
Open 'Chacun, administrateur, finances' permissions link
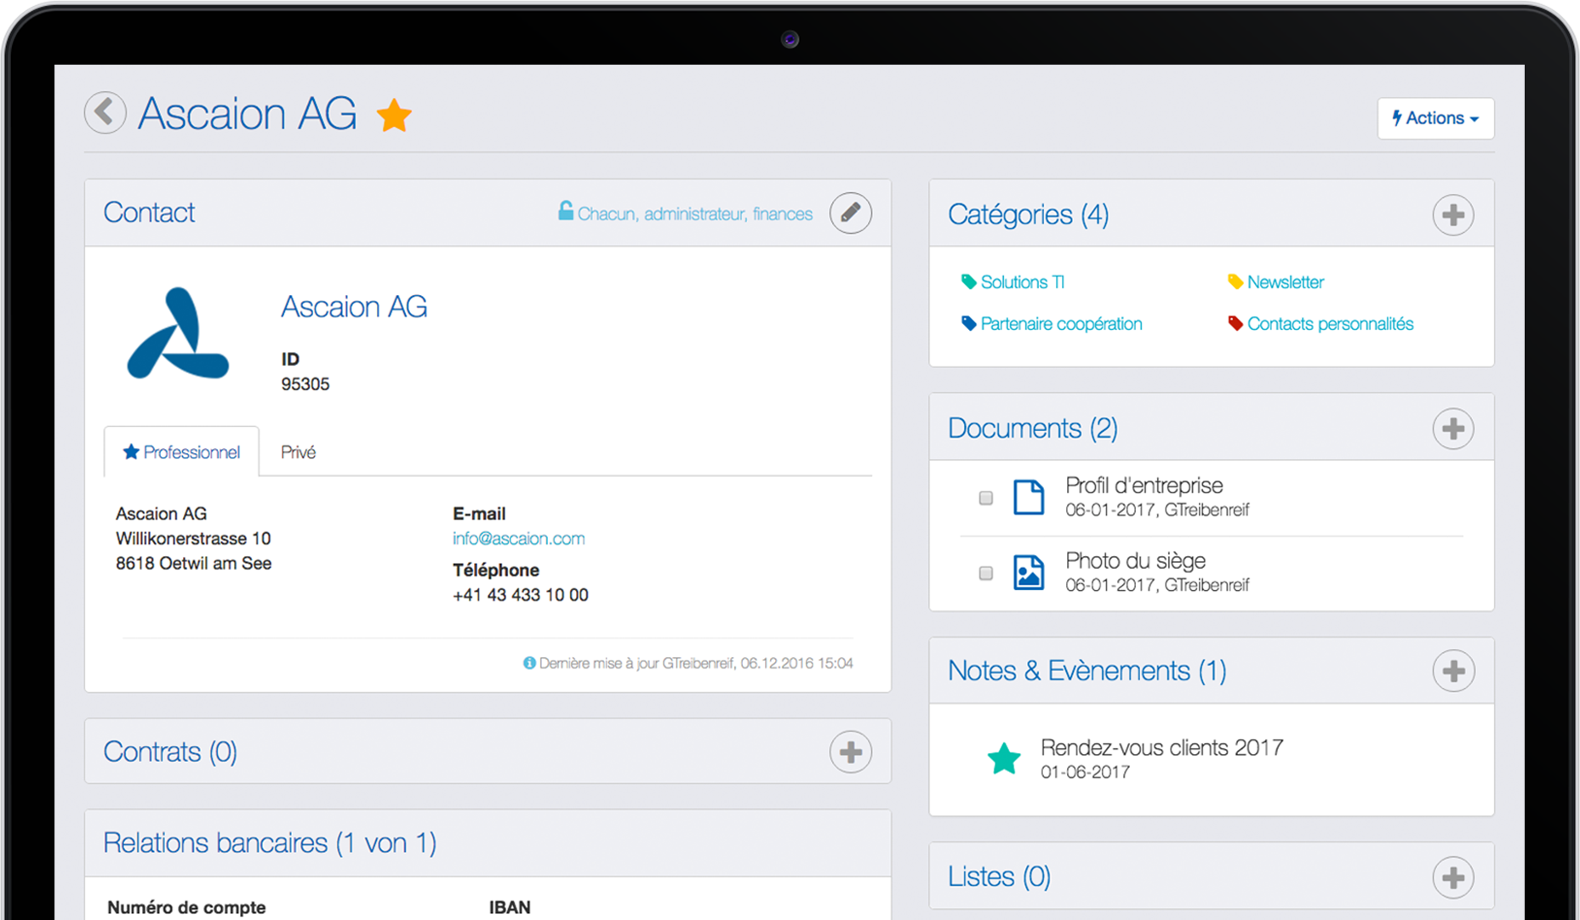pos(695,214)
